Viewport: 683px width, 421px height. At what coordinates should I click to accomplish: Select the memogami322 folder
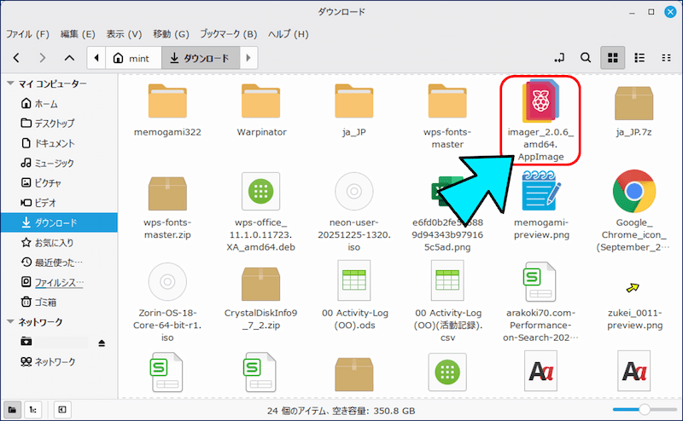click(167, 110)
